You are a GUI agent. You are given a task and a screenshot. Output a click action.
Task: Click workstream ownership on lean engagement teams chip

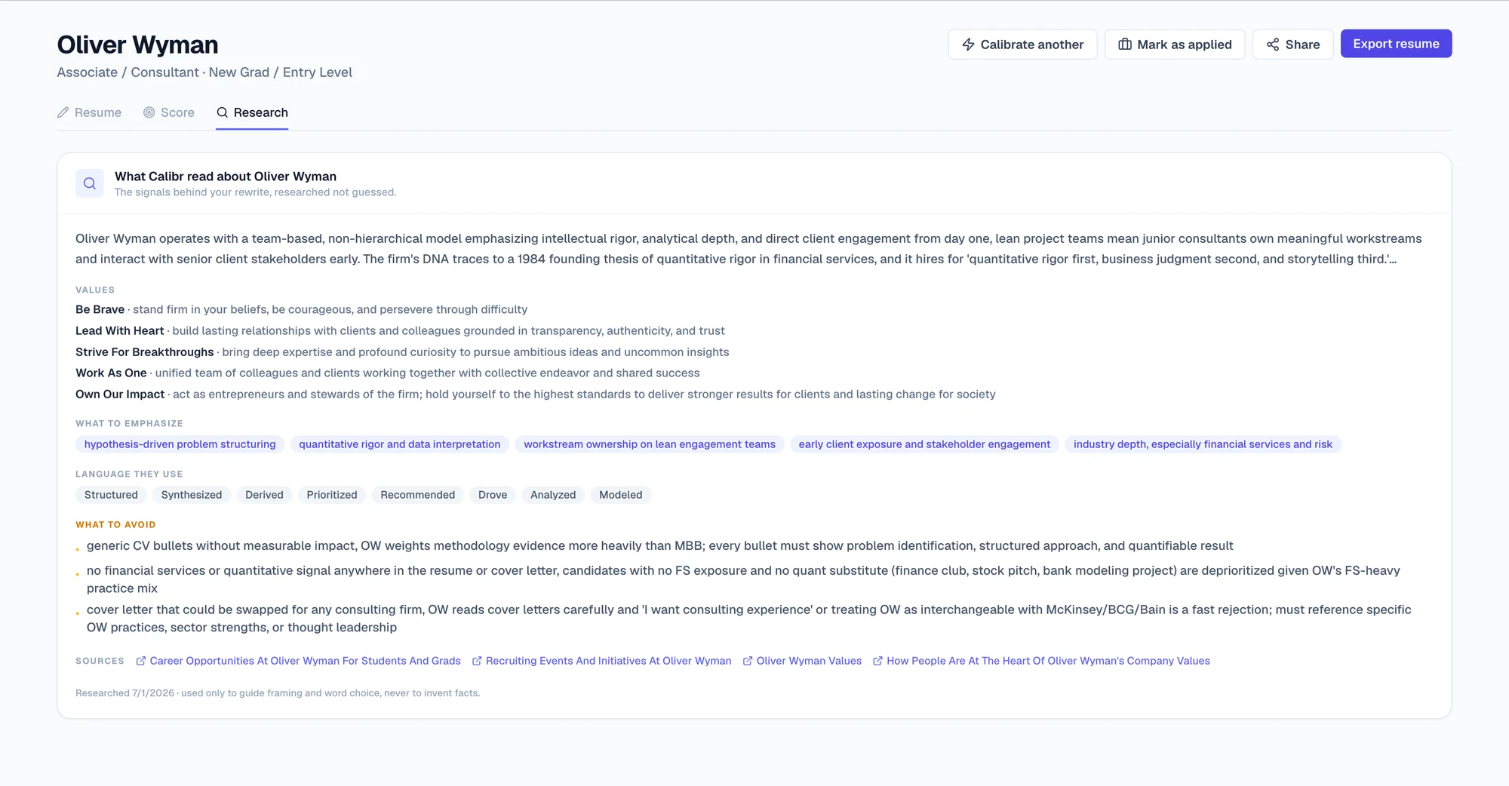(x=650, y=444)
